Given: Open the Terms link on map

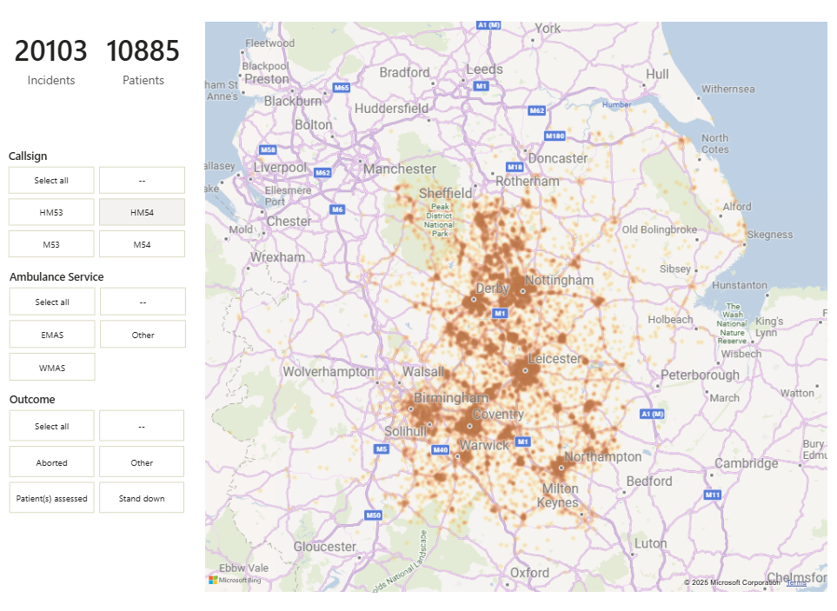Looking at the screenshot, I should point(796,582).
